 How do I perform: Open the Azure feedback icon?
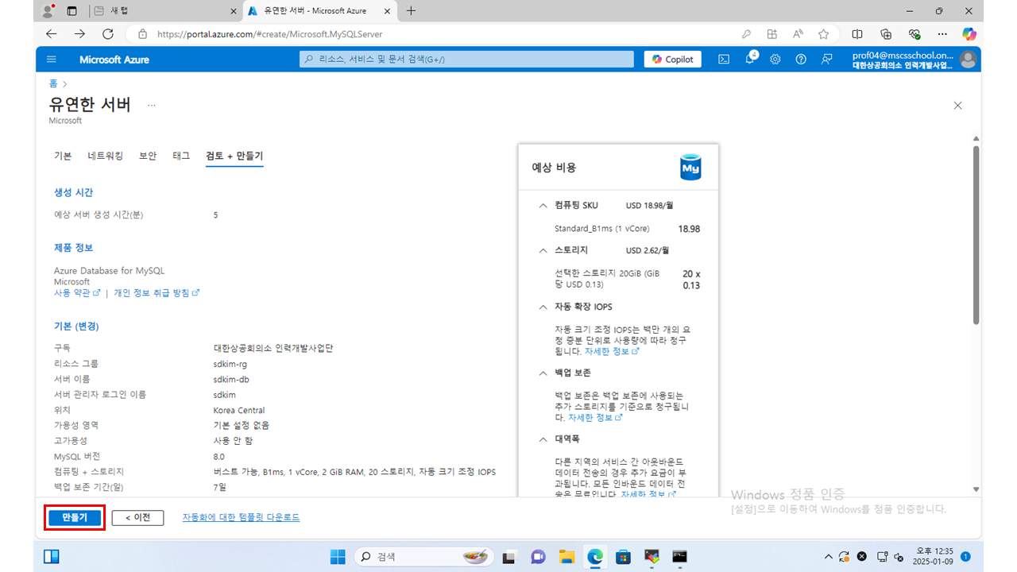827,60
